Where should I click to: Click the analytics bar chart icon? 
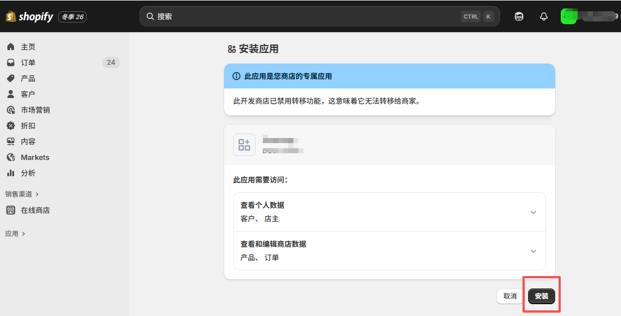coord(11,173)
